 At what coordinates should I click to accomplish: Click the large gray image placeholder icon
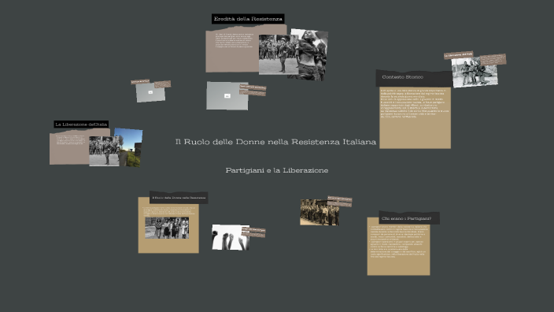227,96
